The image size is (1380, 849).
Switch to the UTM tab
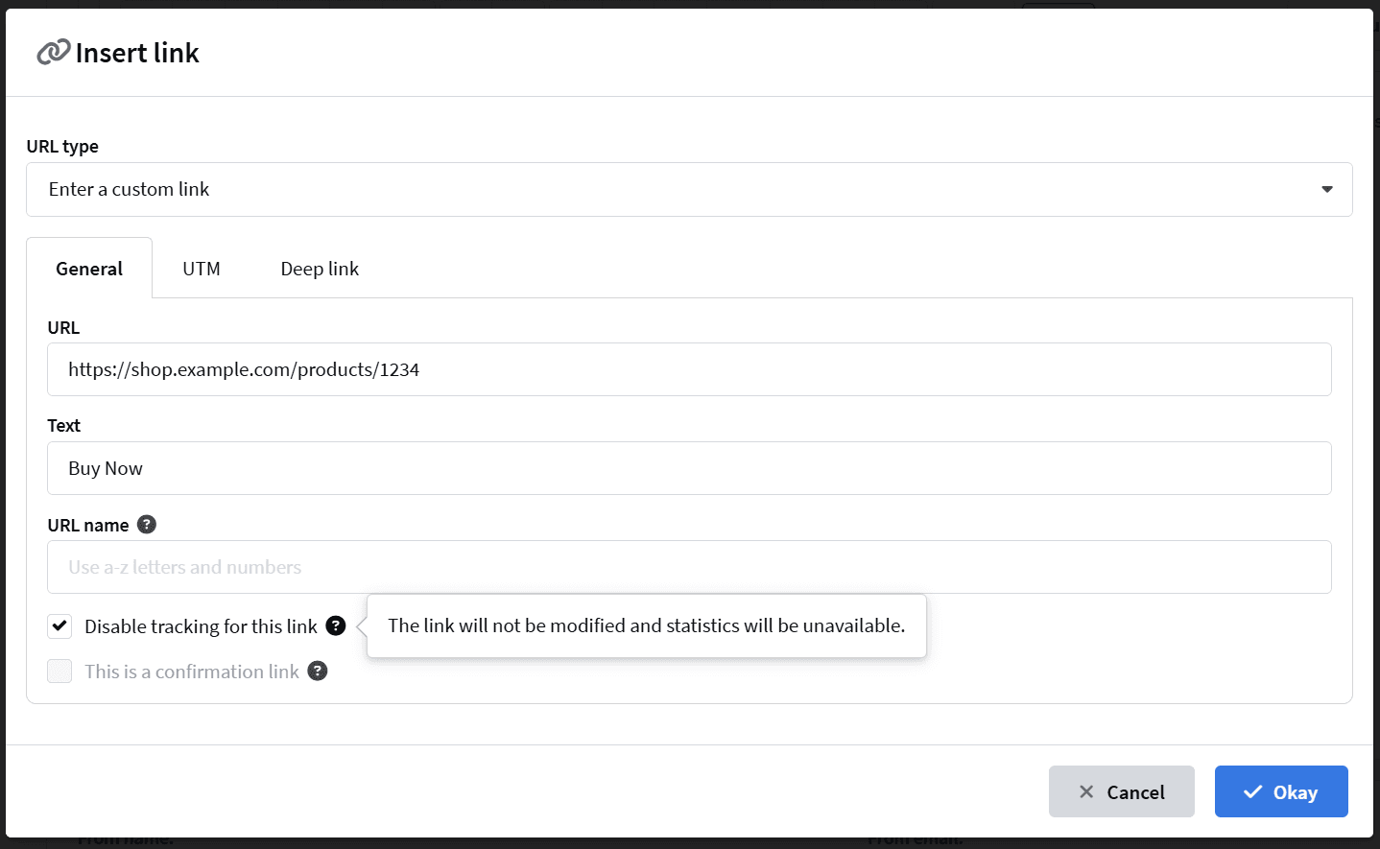202,269
